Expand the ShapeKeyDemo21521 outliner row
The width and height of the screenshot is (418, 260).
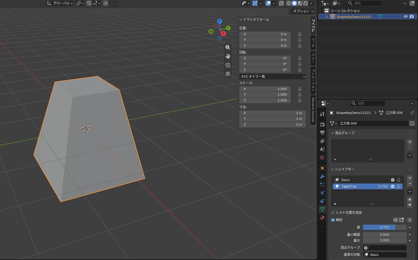point(327,17)
